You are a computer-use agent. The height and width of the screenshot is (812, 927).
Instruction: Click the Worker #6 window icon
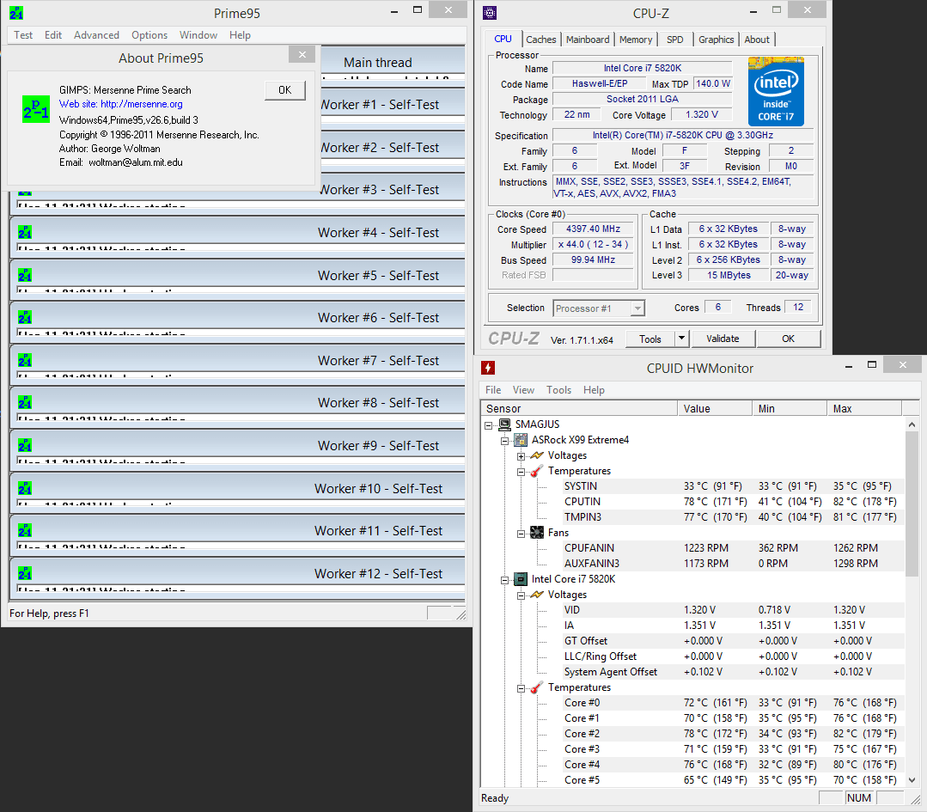click(25, 318)
